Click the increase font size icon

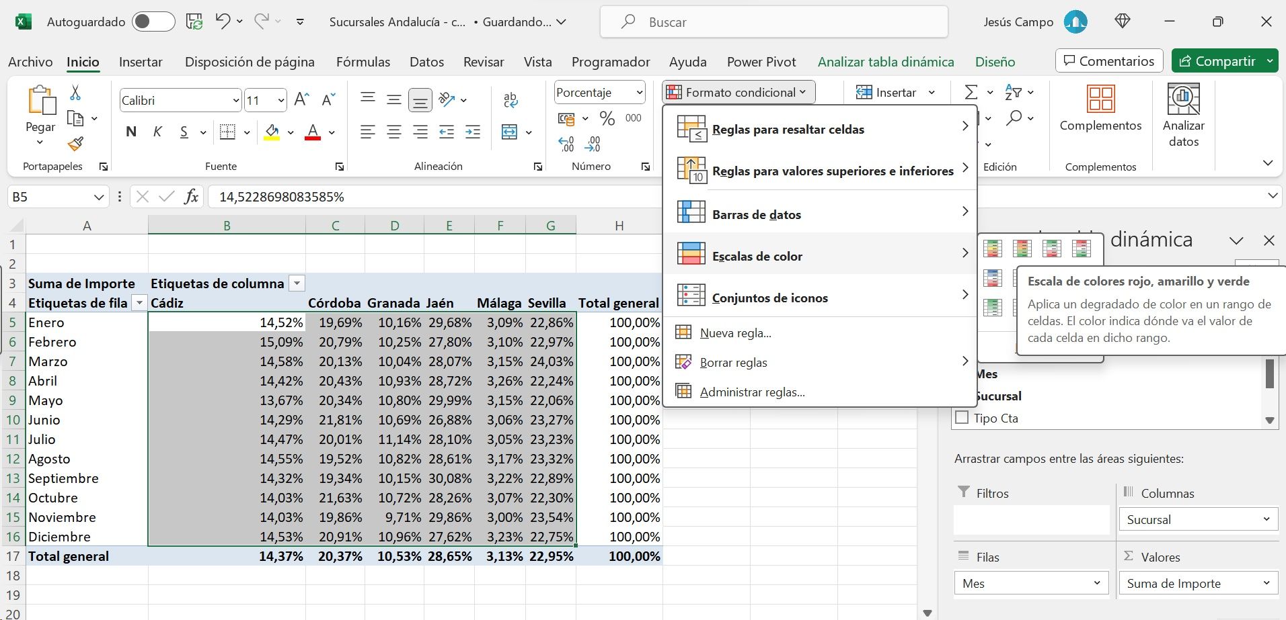pos(302,101)
